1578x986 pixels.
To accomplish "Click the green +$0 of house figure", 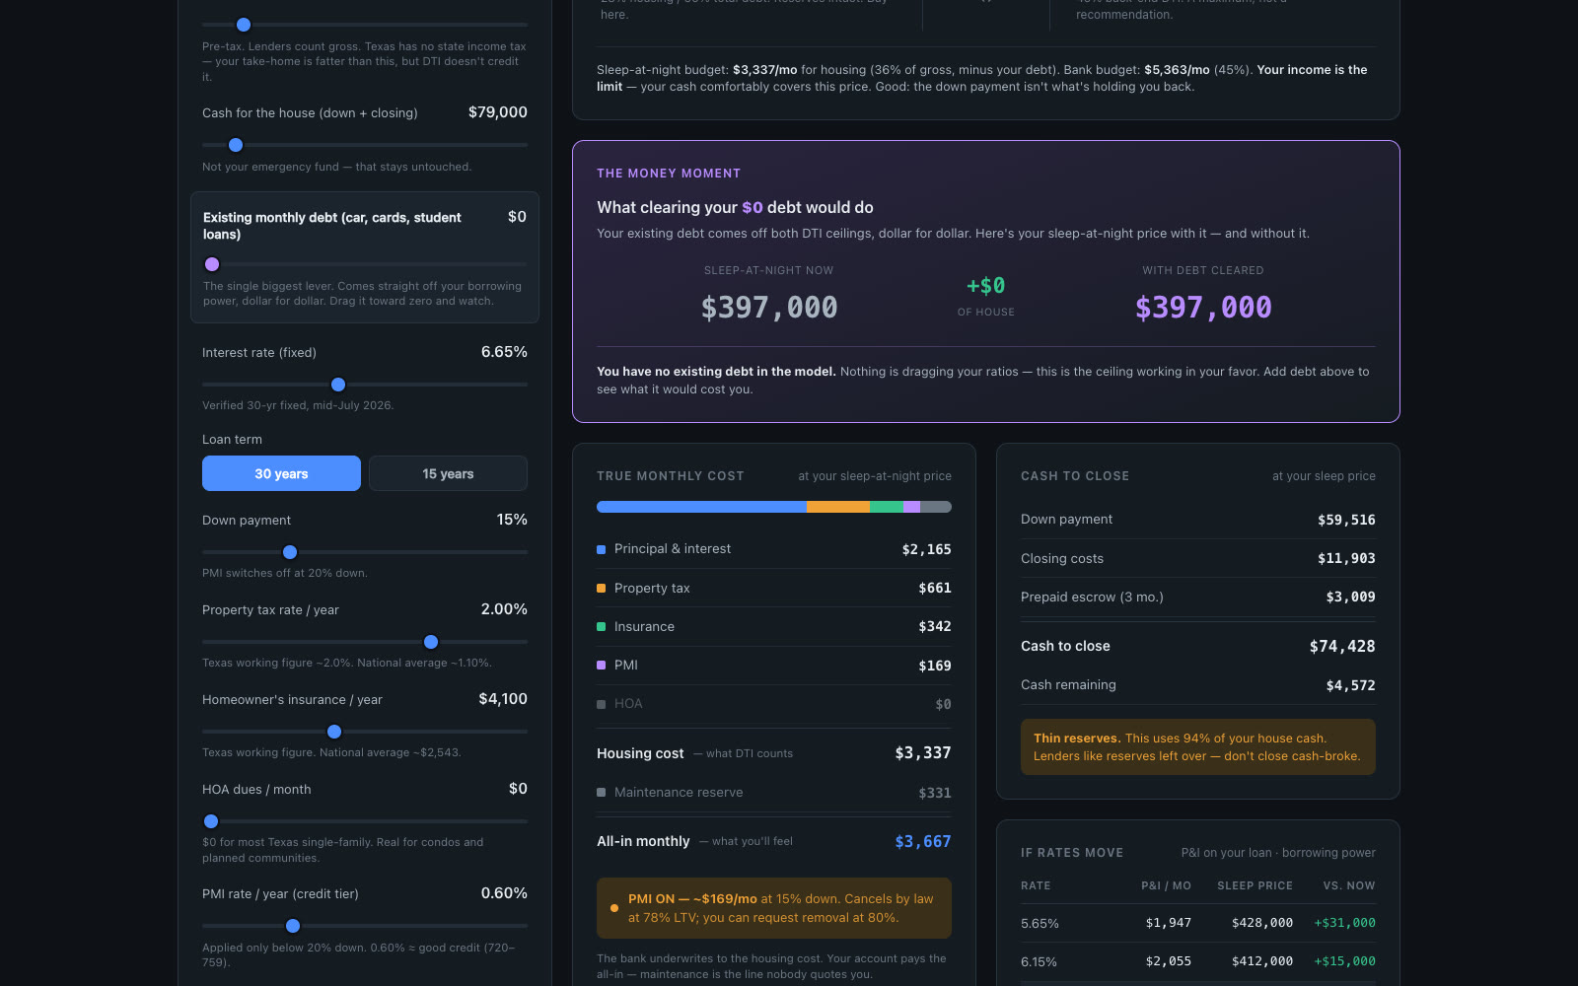I will pos(986,286).
